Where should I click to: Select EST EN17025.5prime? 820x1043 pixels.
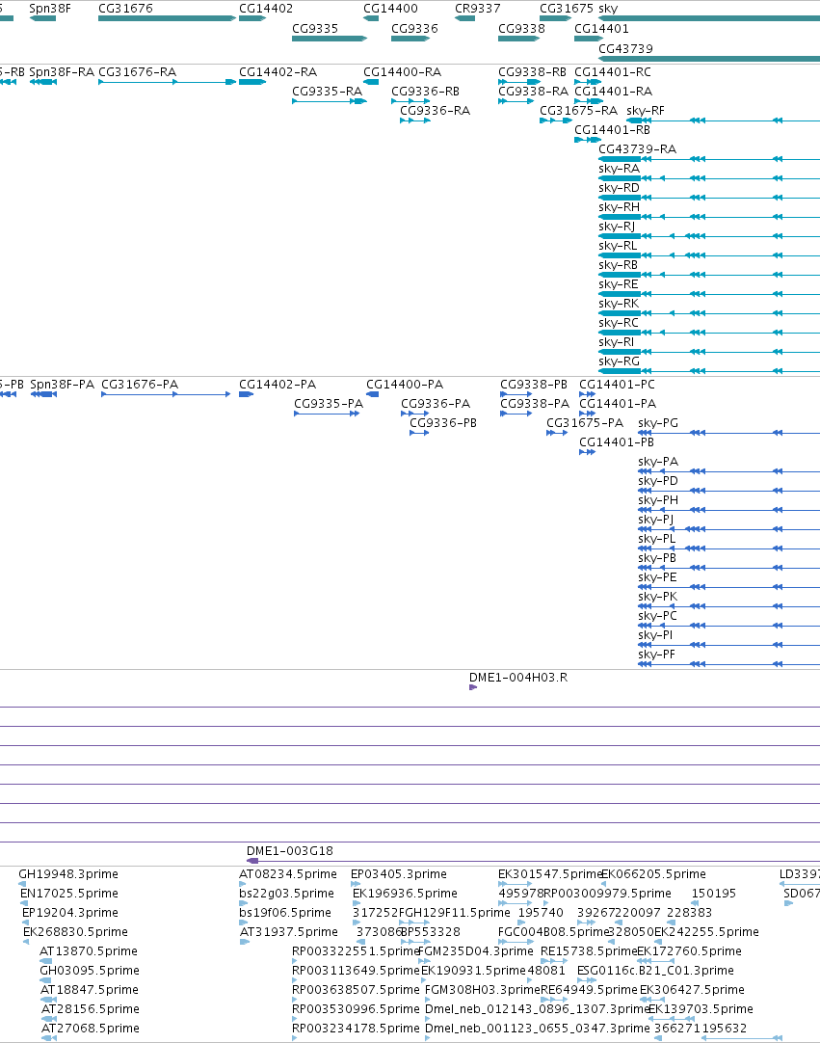point(69,894)
